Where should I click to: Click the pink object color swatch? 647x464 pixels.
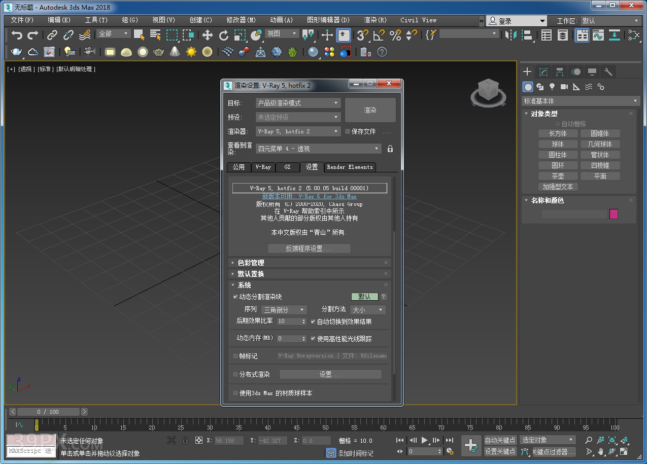pos(614,214)
